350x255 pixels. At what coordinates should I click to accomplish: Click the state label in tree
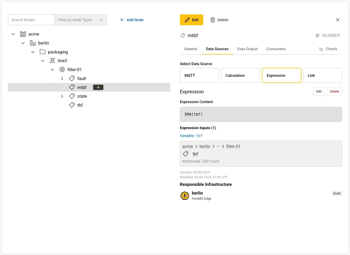[x=82, y=96]
